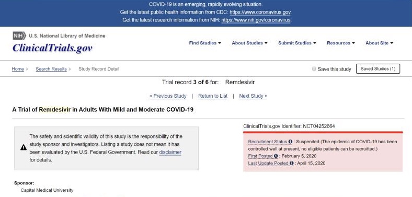Select the Return to List link
The width and height of the screenshot is (412, 197).
[213, 96]
